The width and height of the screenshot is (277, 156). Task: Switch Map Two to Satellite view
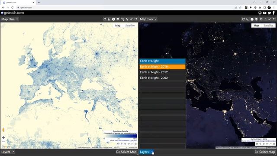point(268,26)
